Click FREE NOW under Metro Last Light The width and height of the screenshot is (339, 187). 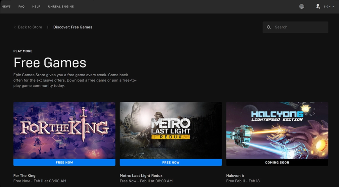tap(171, 163)
